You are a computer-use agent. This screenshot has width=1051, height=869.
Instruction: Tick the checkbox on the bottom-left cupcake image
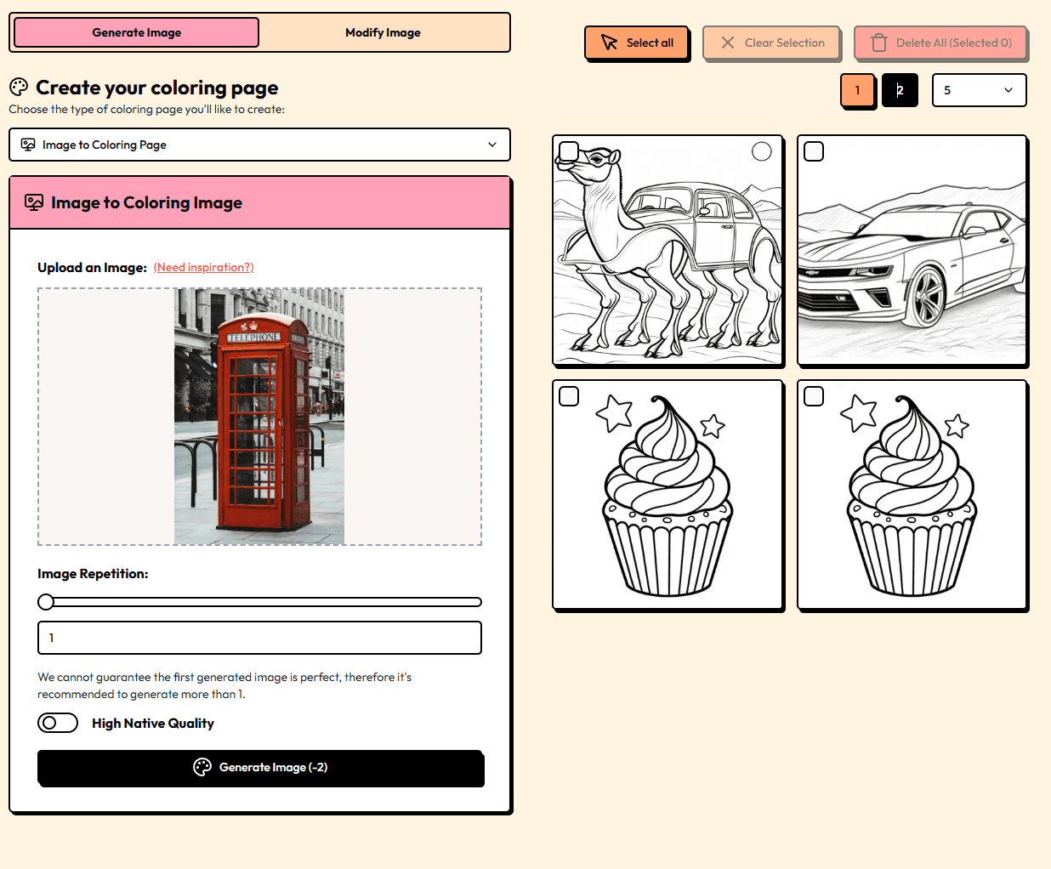[x=569, y=396]
